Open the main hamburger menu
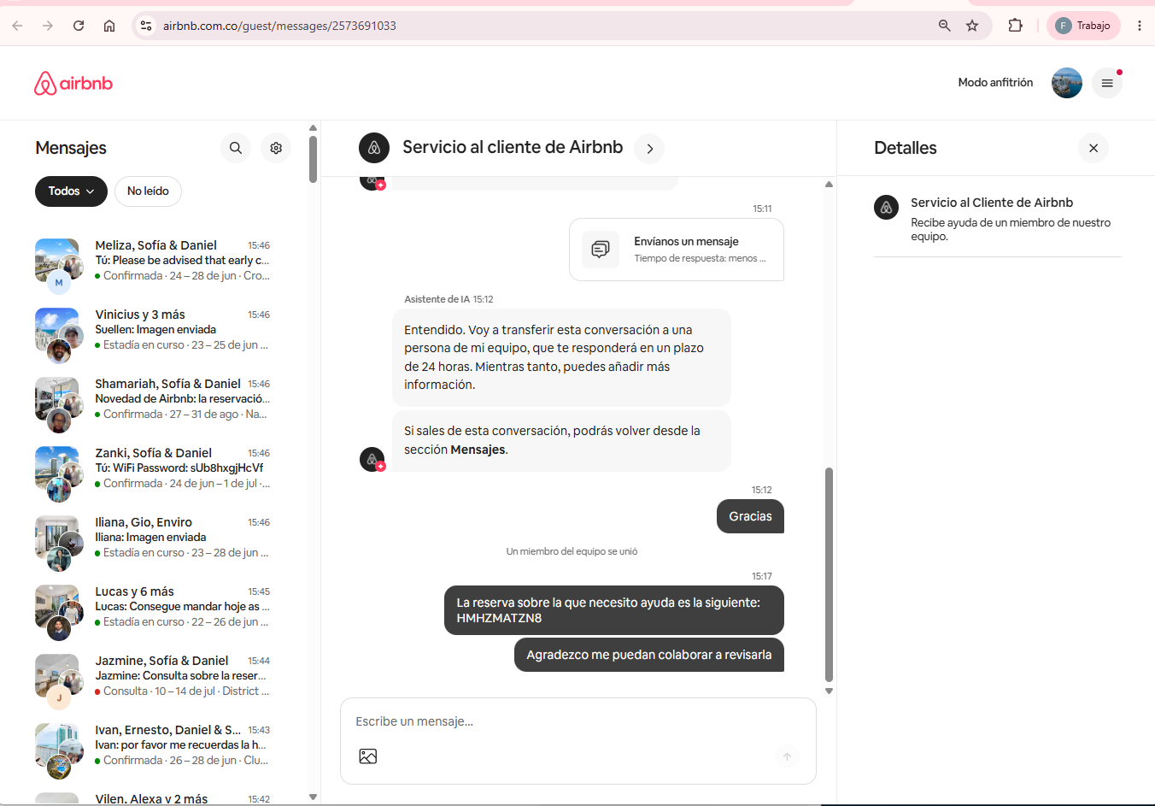The image size is (1155, 806). (x=1107, y=83)
